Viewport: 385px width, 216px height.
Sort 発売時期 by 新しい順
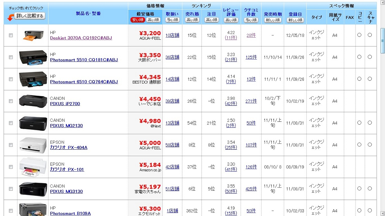tap(273, 20)
